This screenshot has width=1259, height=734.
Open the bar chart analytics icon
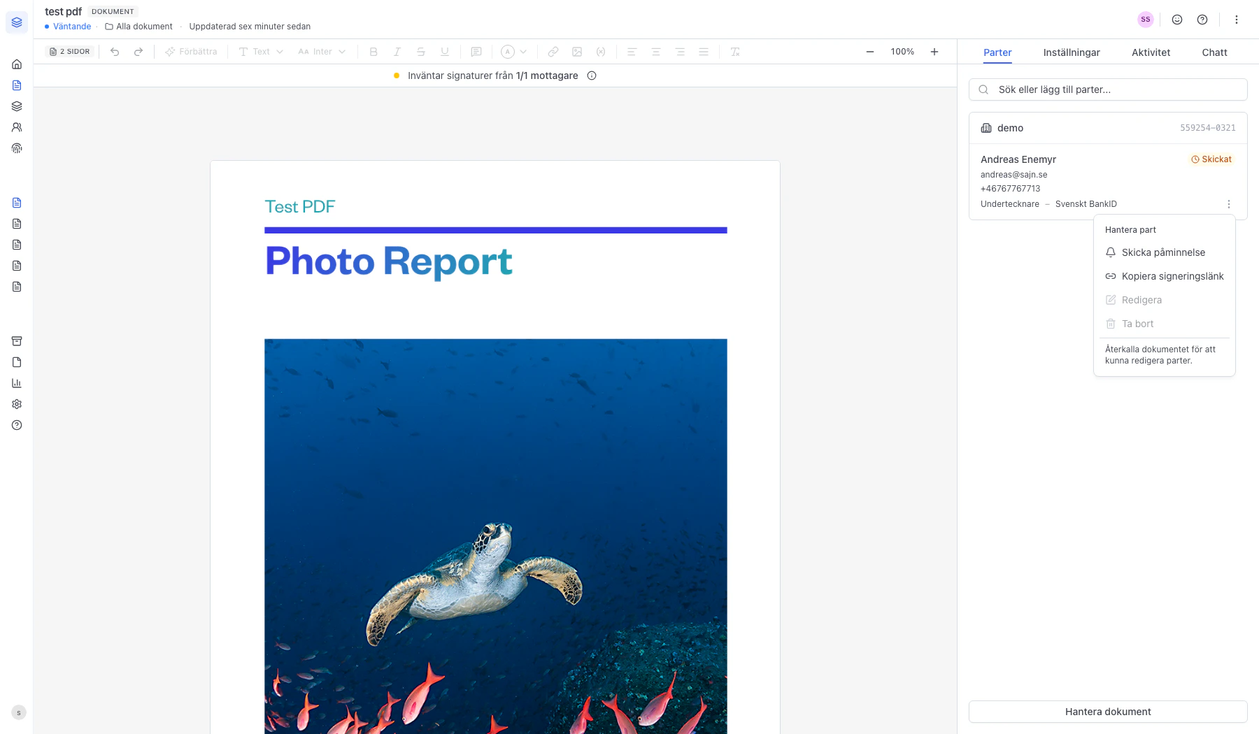tap(17, 383)
